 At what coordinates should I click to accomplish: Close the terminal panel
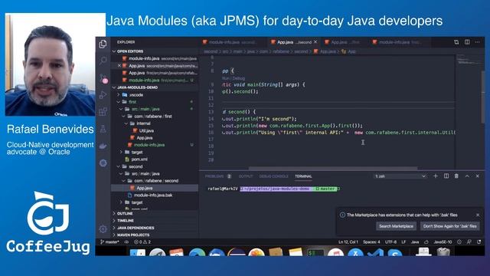(478, 176)
